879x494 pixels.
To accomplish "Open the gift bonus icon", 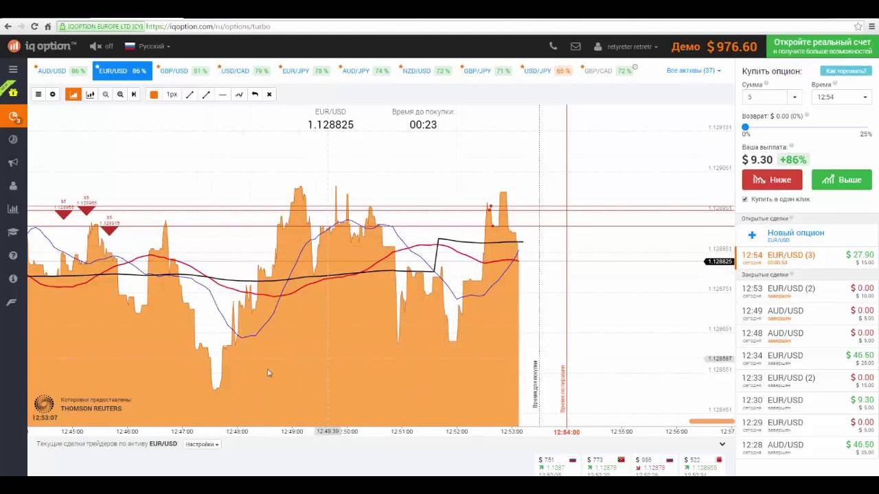I will click(x=13, y=92).
